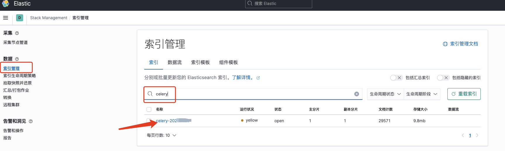Open 生命周期阶段 filter dropdown
Image resolution: width=505 pixels, height=151 pixels.
pyautogui.click(x=422, y=94)
